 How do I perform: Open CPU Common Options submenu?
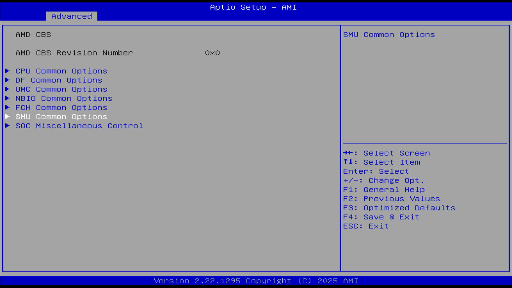(x=61, y=71)
